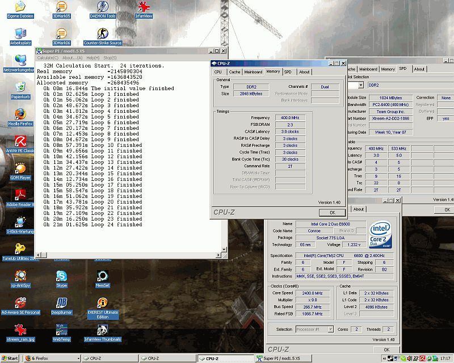Click the memory Frequency value field
This screenshot has width=454, height=363.
[290, 117]
